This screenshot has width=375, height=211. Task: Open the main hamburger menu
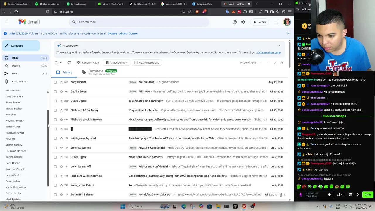[x=7, y=22]
